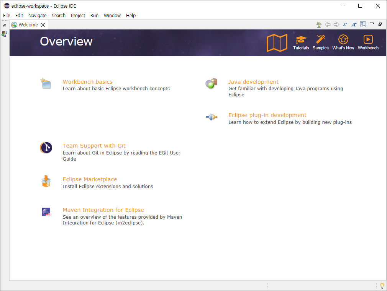This screenshot has height=291, width=387.
Task: Open Tutorials graduation cap icon
Action: (x=301, y=40)
